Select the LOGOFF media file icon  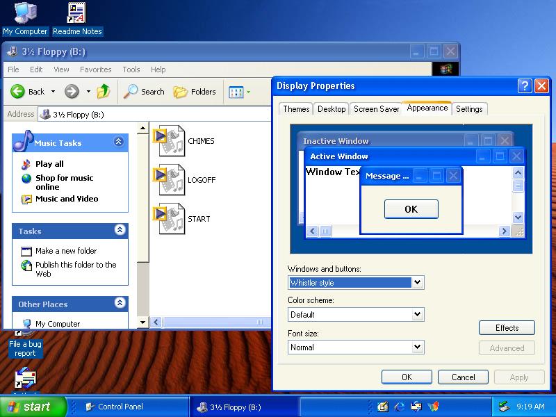pos(169,180)
